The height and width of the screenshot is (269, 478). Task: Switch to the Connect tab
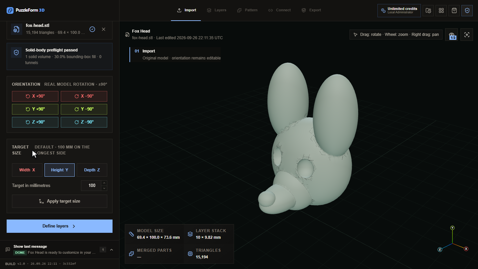pyautogui.click(x=279, y=10)
